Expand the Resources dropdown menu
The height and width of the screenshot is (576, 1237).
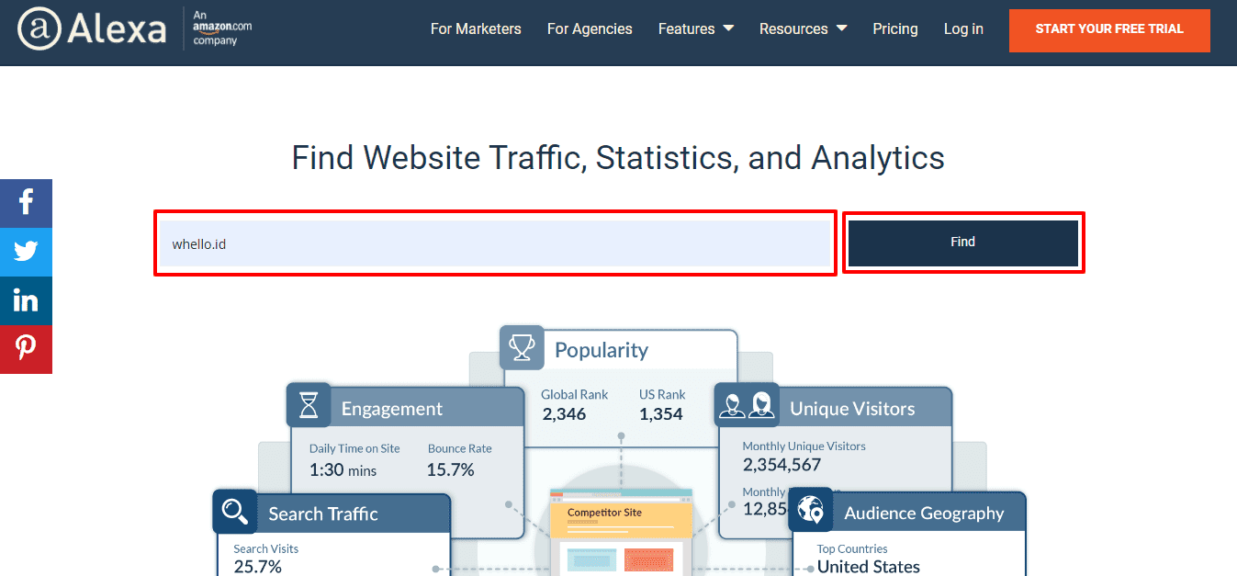(803, 29)
